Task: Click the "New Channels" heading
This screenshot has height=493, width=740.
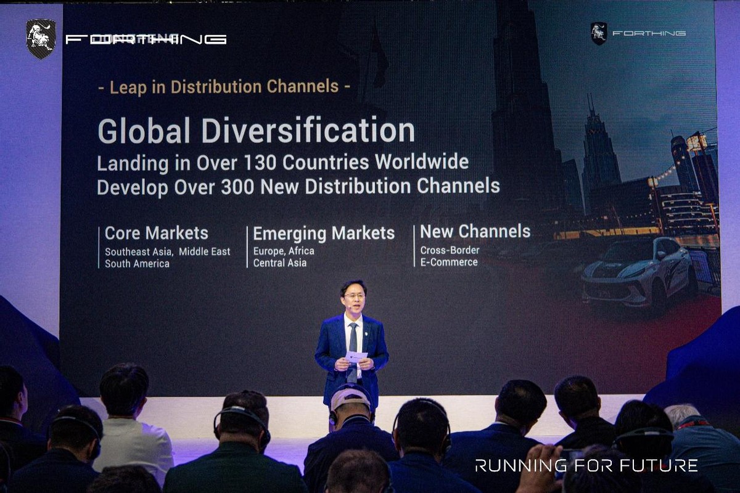Action: tap(475, 231)
